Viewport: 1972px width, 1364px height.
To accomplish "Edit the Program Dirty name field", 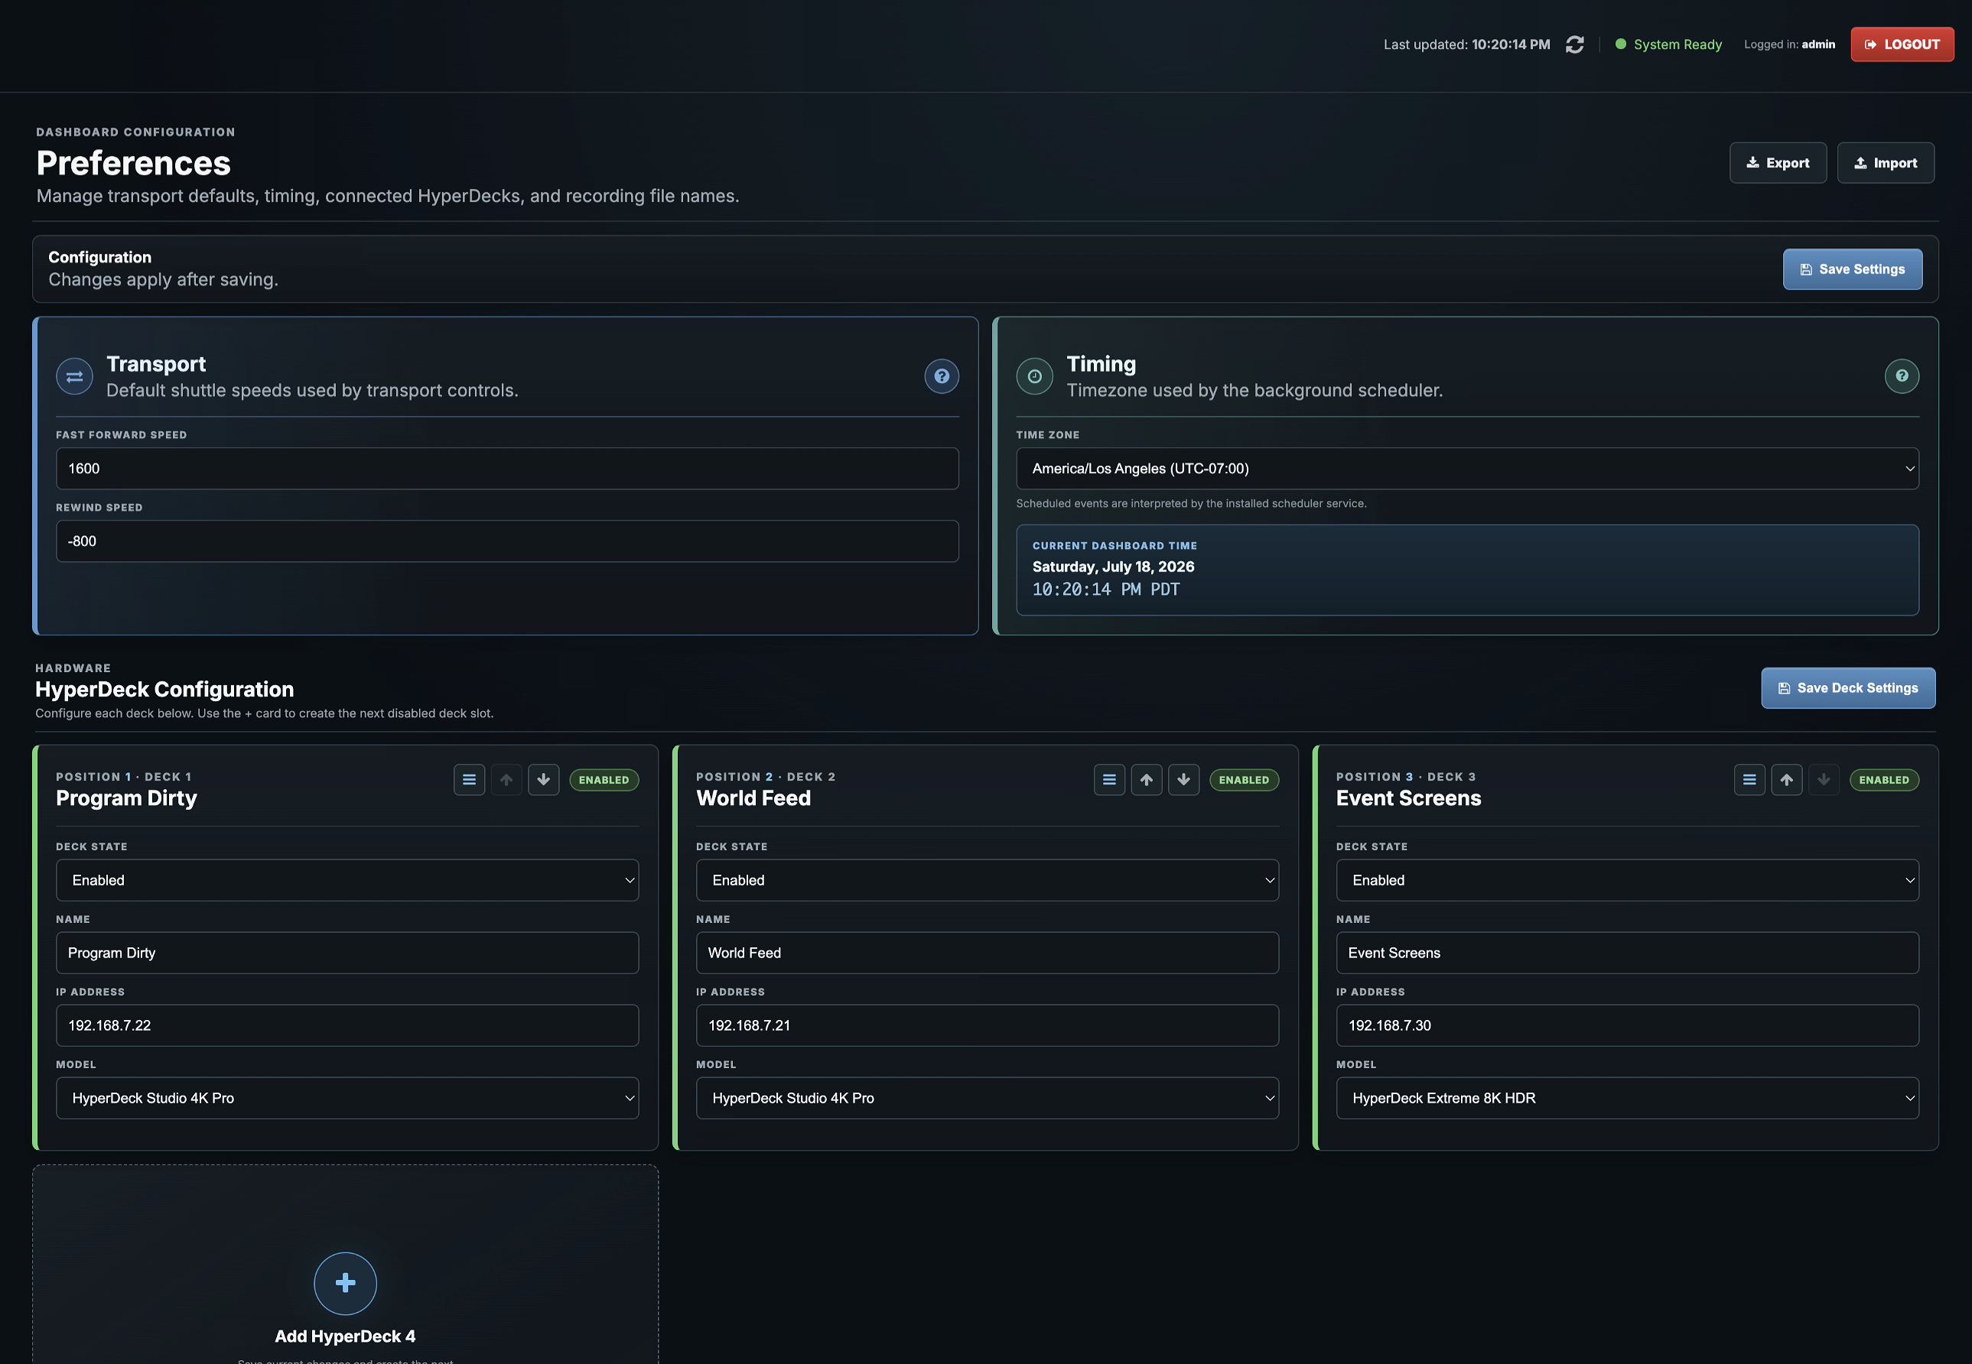I will [347, 953].
